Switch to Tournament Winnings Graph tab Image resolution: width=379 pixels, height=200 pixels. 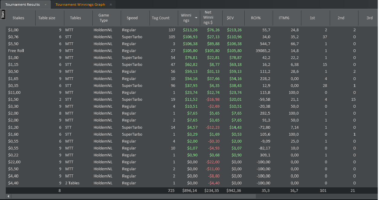(x=80, y=5)
